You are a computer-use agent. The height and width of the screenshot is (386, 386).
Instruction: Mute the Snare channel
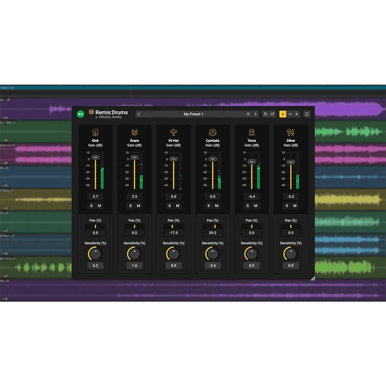[x=138, y=206]
